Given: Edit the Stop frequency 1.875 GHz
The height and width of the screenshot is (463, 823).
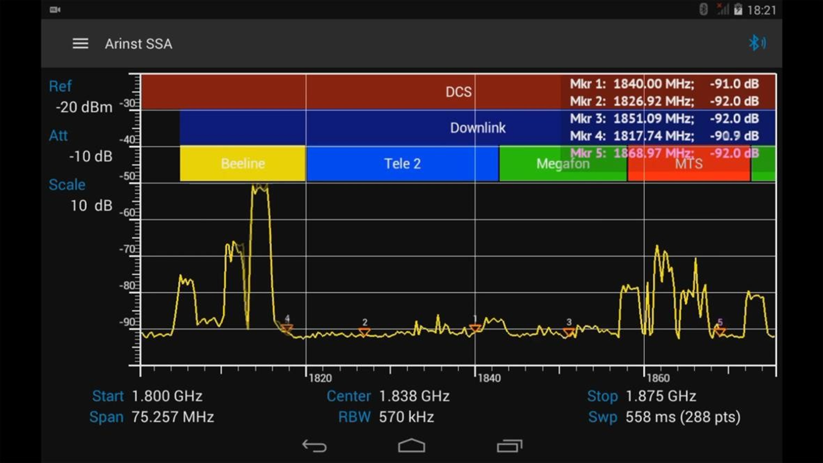Looking at the screenshot, I should tap(660, 396).
